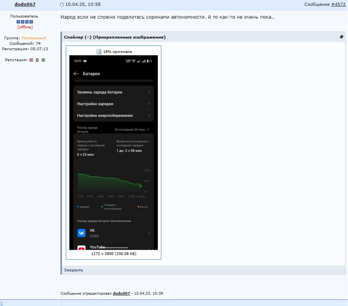Open message link #4572
Screen dimensions: 348x306
pyautogui.click(x=338, y=4)
